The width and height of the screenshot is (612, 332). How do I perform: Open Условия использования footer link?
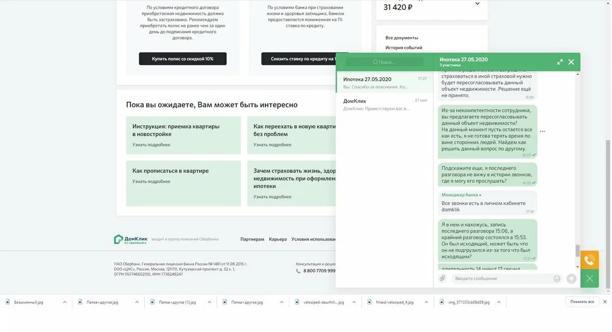point(314,239)
